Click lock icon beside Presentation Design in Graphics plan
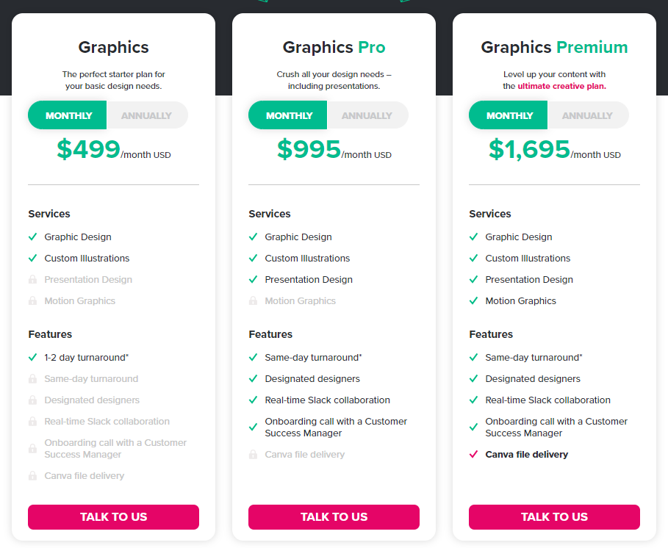 click(32, 280)
